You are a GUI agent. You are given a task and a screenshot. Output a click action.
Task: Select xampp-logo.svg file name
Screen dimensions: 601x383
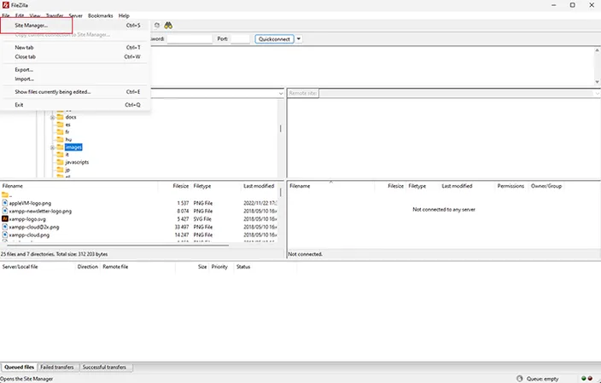[27, 219]
